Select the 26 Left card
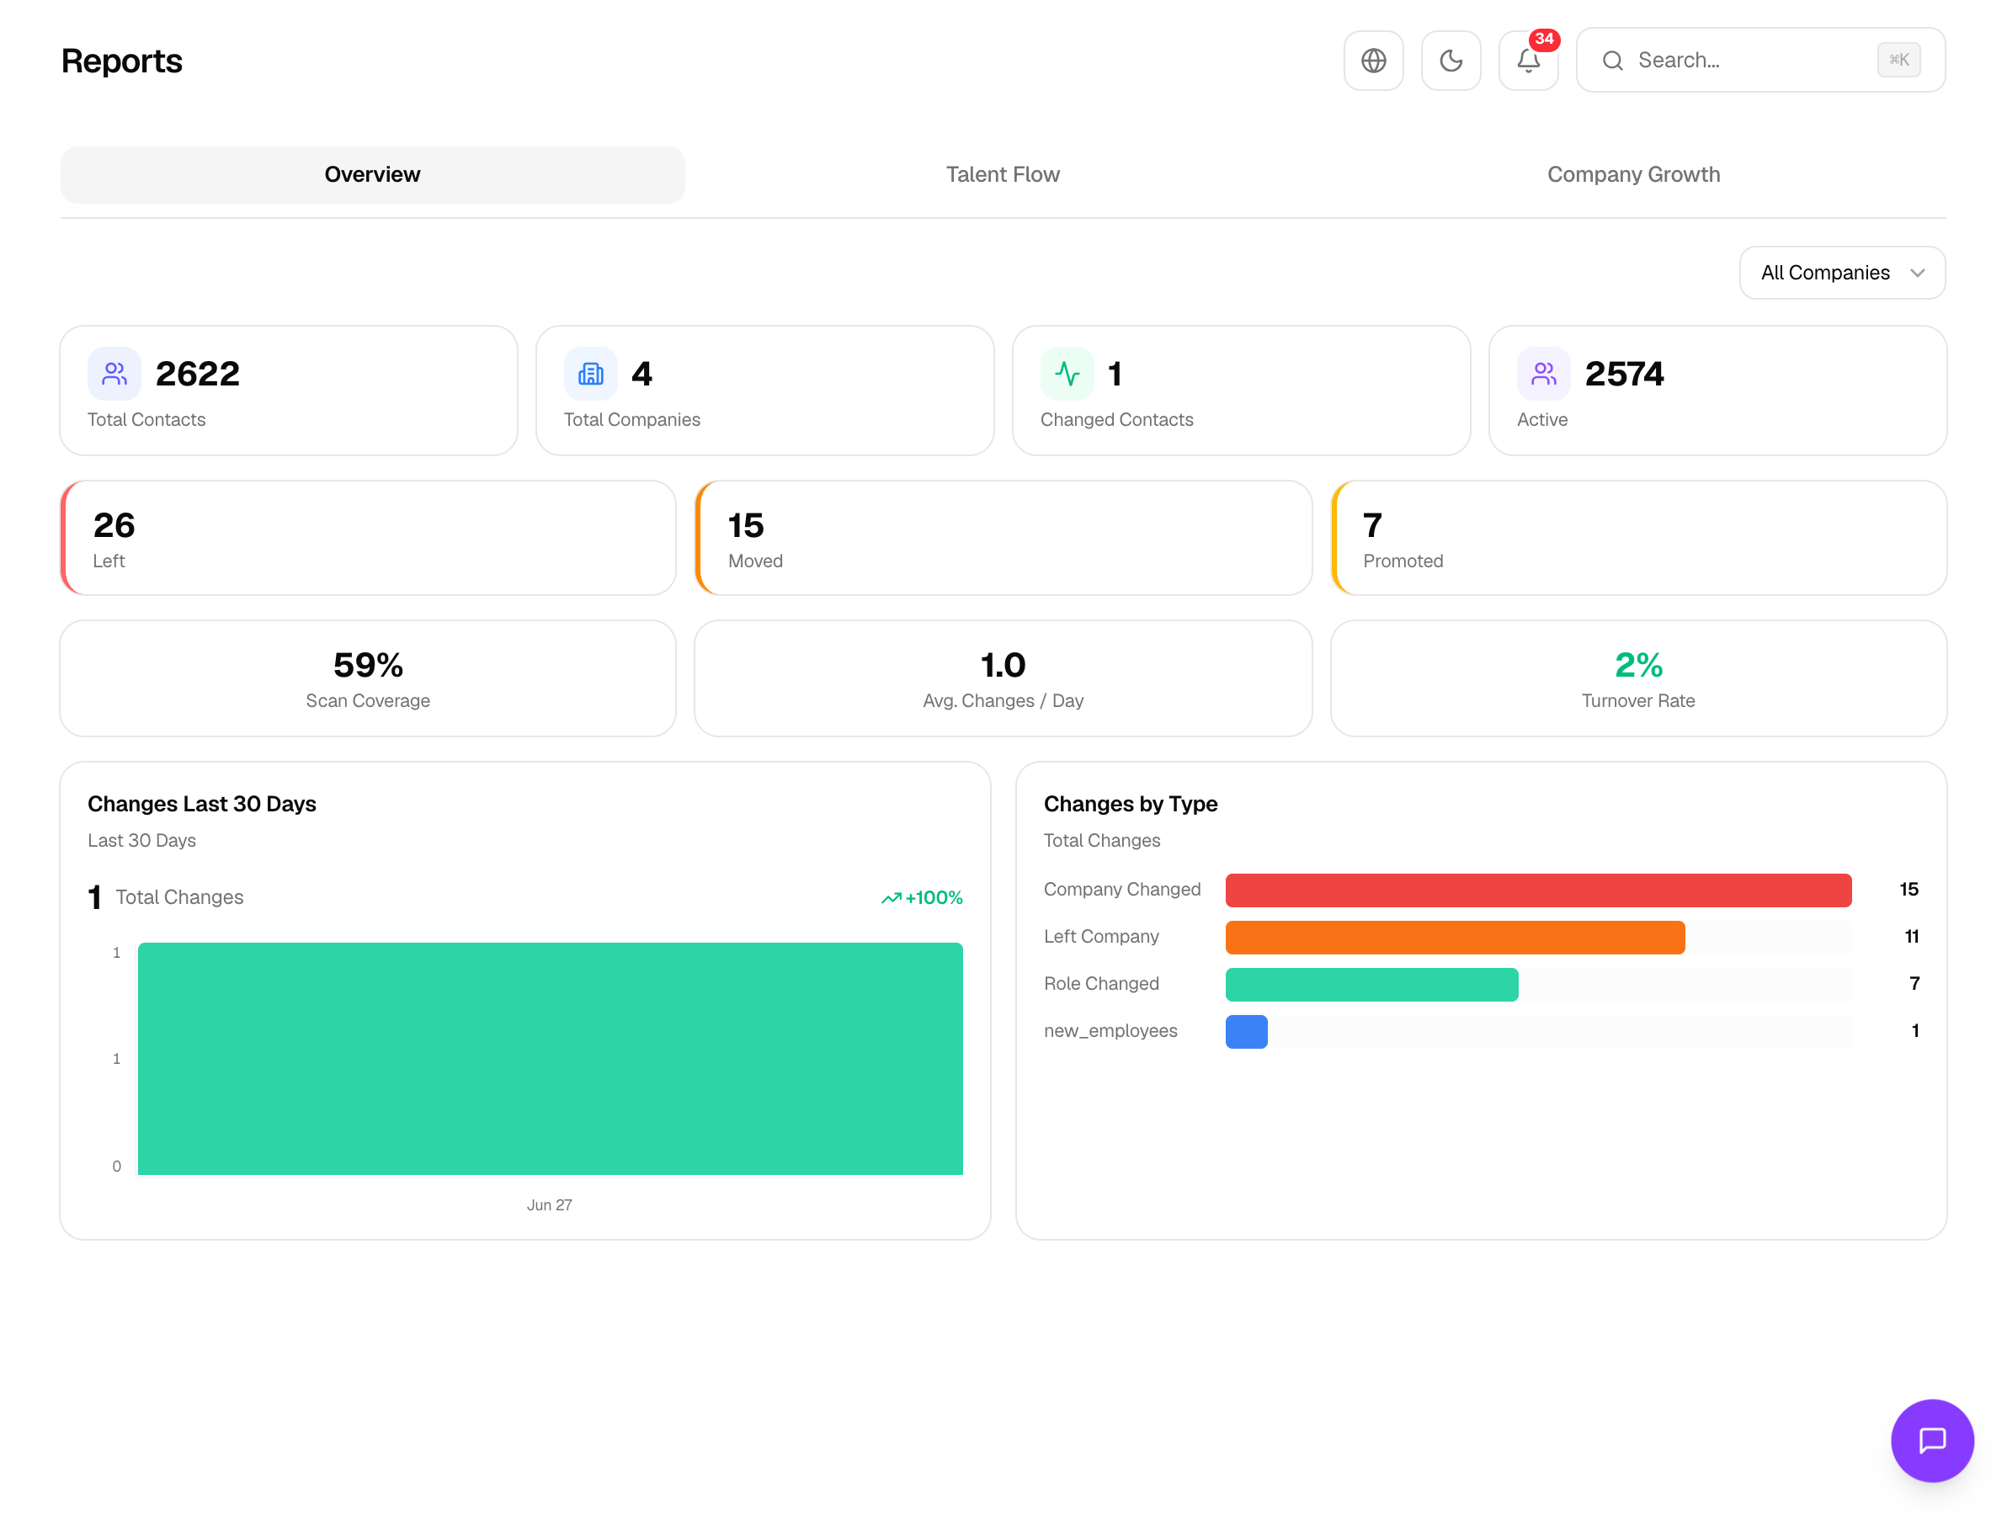Image resolution: width=2007 pixels, height=1515 pixels. 369,538
